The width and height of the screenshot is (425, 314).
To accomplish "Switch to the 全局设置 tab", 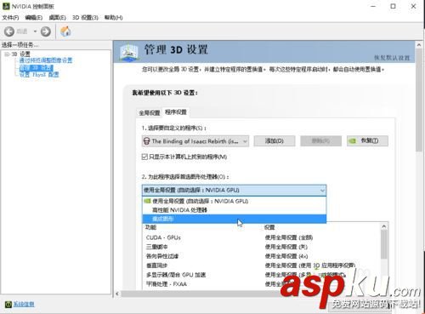I will [150, 113].
